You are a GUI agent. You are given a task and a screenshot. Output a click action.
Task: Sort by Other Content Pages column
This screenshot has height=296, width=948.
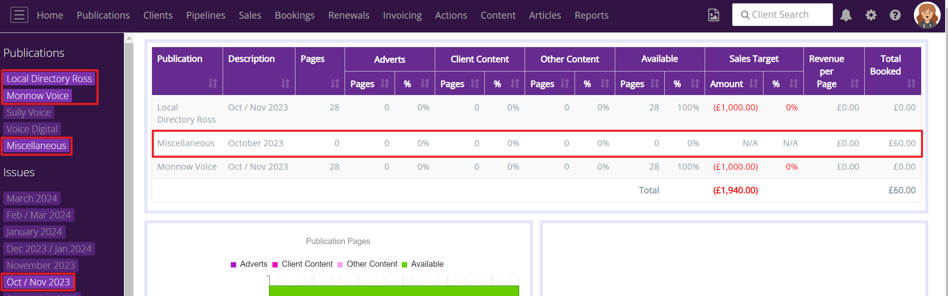[565, 84]
